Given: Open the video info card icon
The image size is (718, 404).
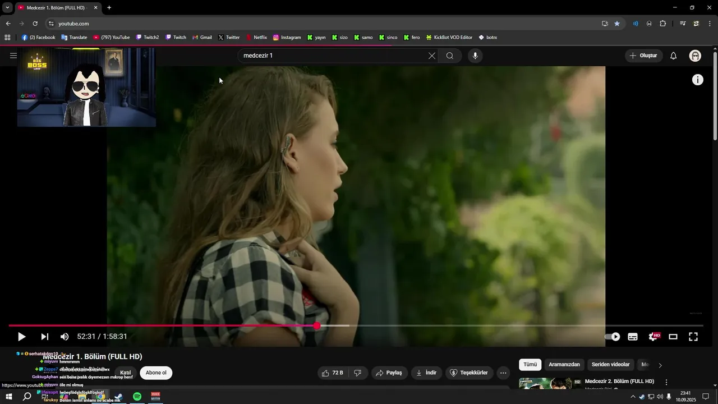Looking at the screenshot, I should pos(698,80).
